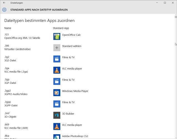Click the '.386' file extension text
The width and height of the screenshot is (177, 139).
pyautogui.click(x=7, y=46)
